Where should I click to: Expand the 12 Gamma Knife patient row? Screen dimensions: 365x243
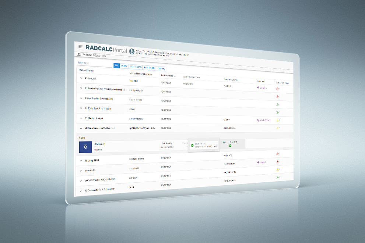coord(81,190)
